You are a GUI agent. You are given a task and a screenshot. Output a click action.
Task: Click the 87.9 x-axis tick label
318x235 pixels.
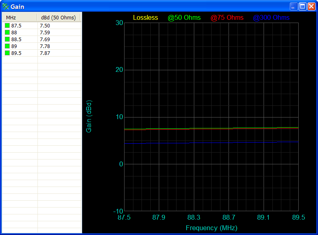pos(159,217)
